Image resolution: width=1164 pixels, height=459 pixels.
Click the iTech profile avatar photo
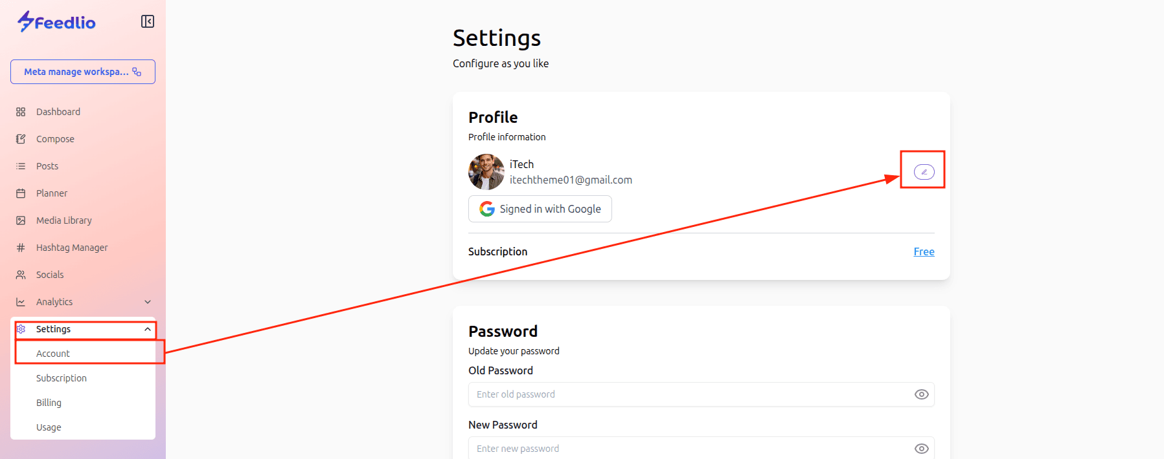pyautogui.click(x=486, y=172)
